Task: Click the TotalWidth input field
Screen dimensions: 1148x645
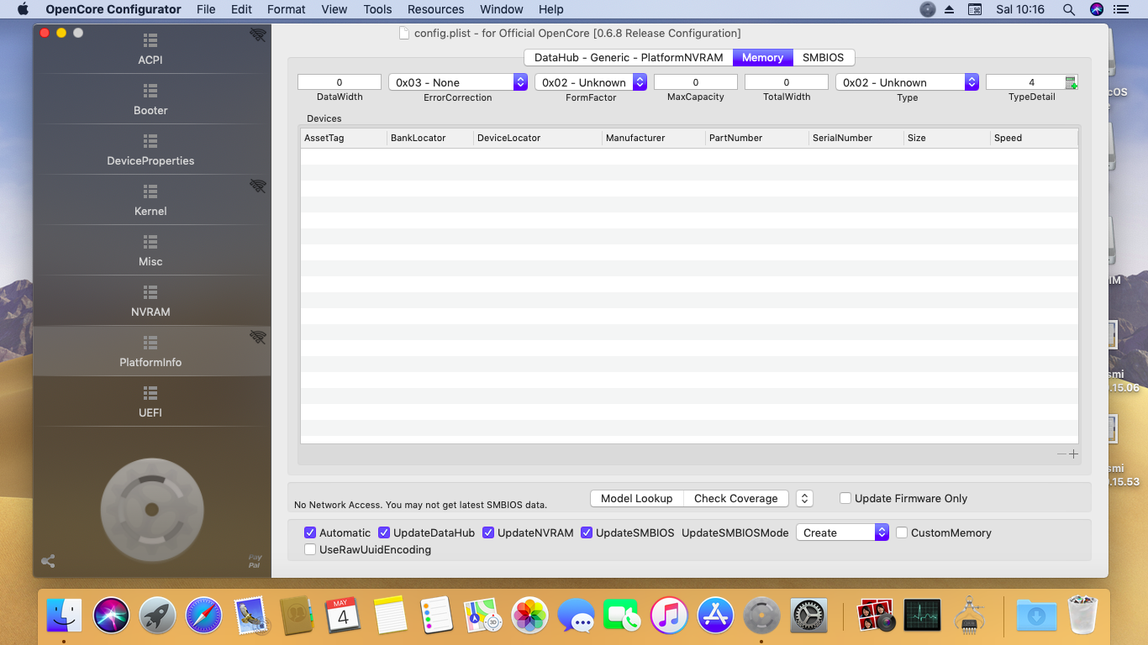Action: point(787,82)
